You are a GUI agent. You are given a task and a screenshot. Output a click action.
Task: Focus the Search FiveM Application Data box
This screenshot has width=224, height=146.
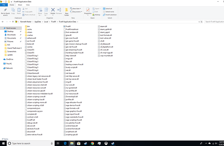pos(214,22)
